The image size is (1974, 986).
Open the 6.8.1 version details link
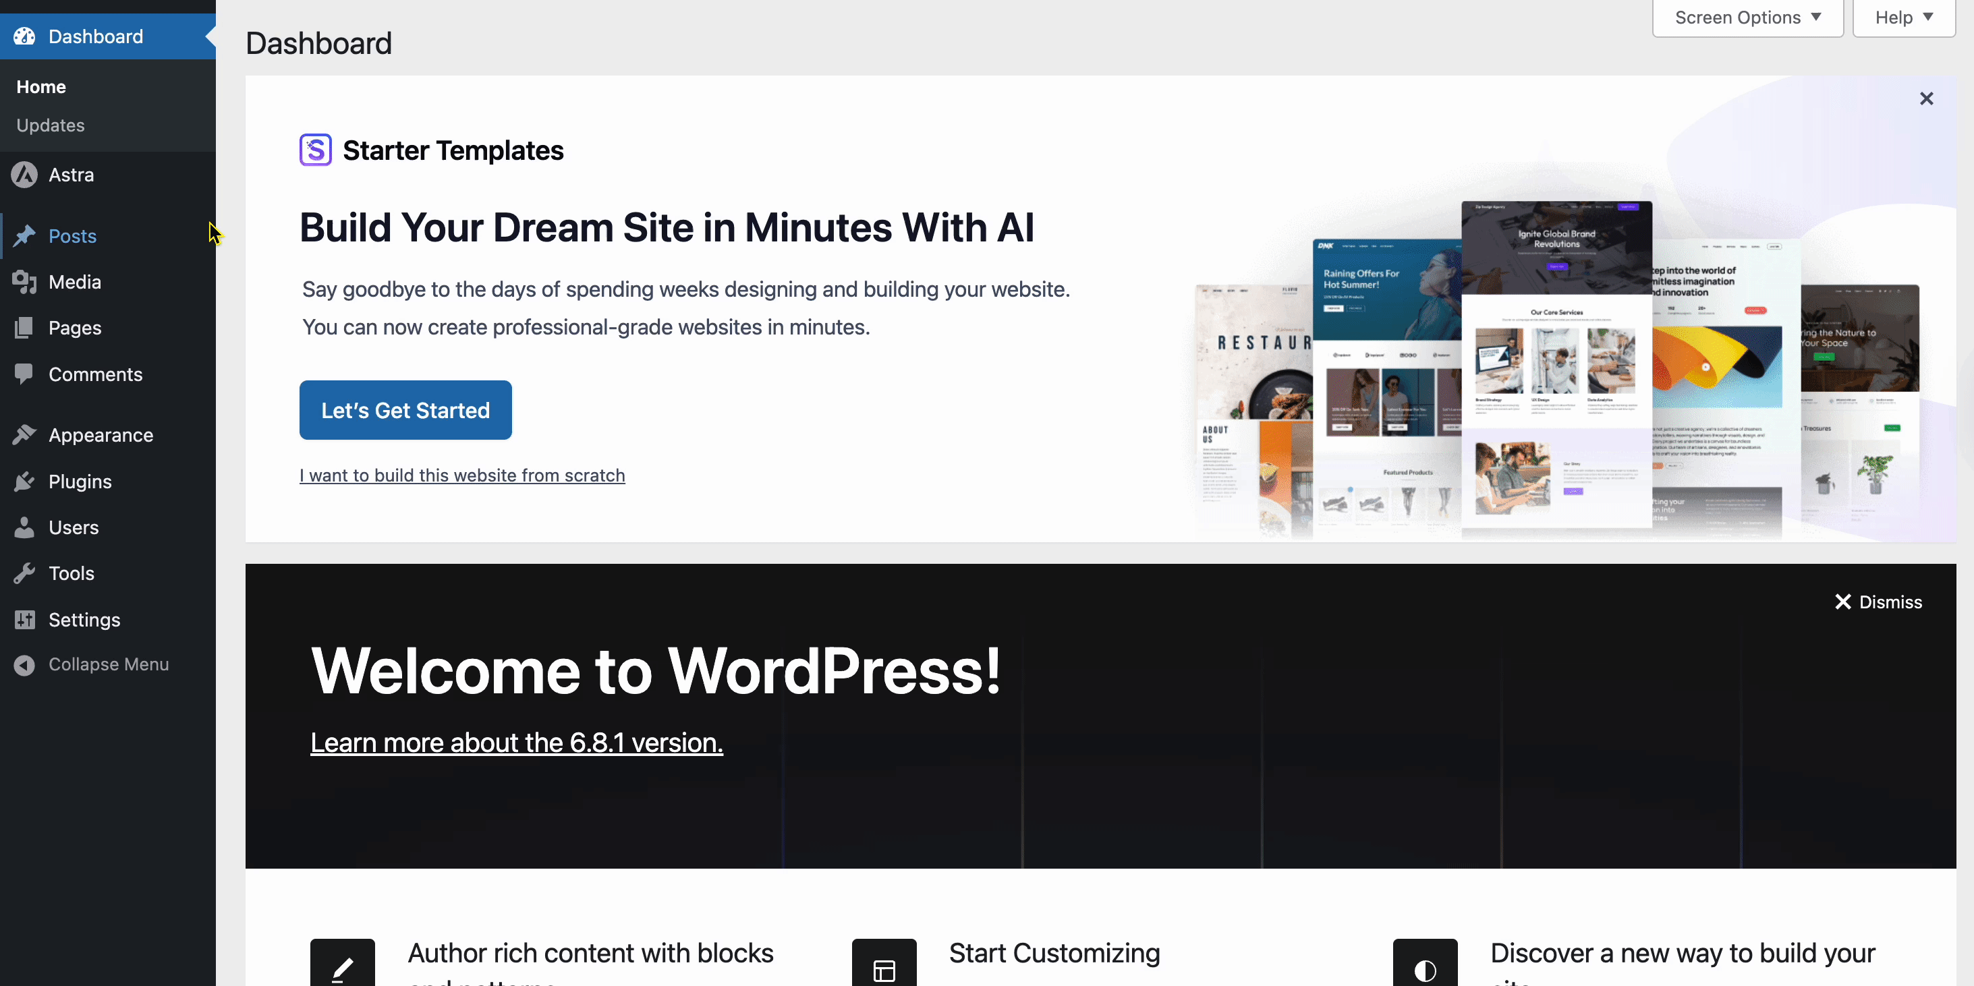tap(517, 743)
